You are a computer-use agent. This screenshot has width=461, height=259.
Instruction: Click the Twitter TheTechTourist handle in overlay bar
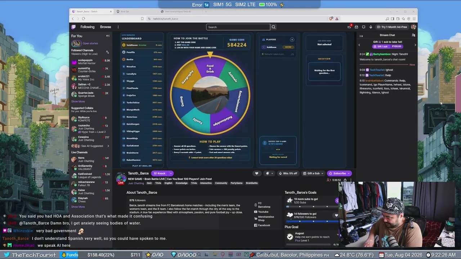tap(30, 255)
